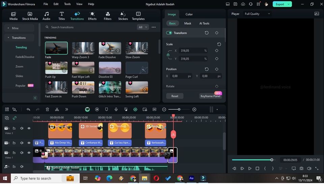This screenshot has height=184, width=324.
Task: Open the Stickers panel
Action: click(123, 16)
